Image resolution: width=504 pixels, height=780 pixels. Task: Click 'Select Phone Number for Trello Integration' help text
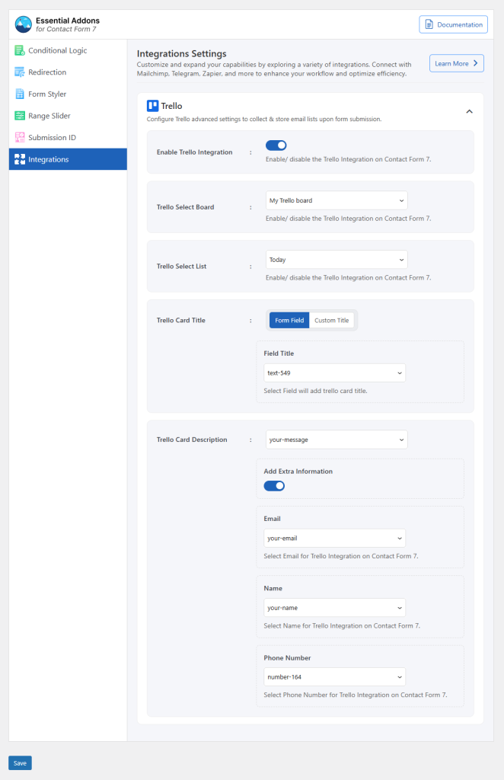point(356,695)
